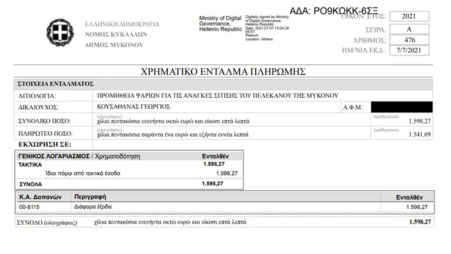Click the ΓΕΝΙΚΟΣ ΛΟΓΑΡΙΑΣΜΟΣ table header
The width and height of the screenshot is (451, 254).
click(129, 156)
